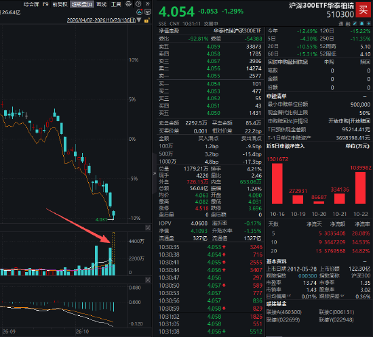Viewport: 373px width, 337px height.
Task: Click the 上市日期 value 2012-05-28
Action: pos(302,269)
